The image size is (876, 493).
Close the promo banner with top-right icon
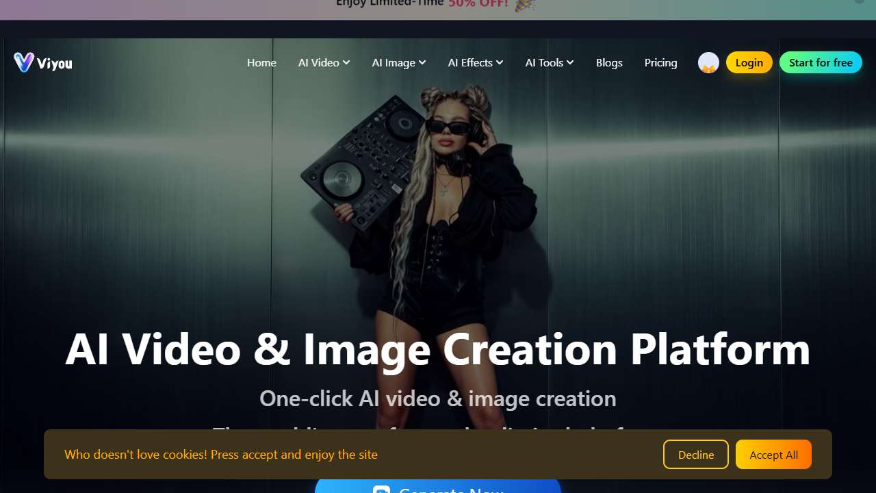point(860,2)
